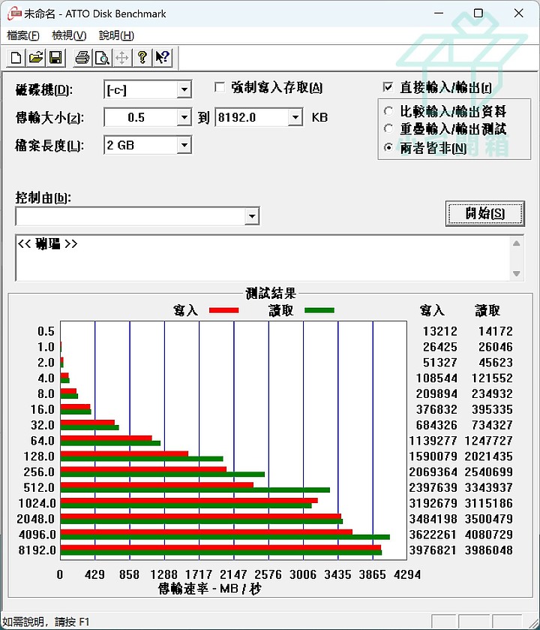The image size is (540, 630).
Task: Expand the 檔案長度 2 GB dropdown
Action: [x=184, y=145]
